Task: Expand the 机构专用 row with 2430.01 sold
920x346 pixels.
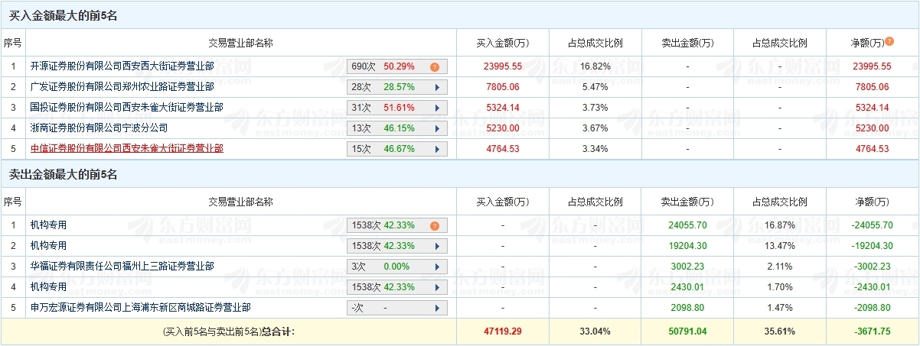Action: pos(437,288)
